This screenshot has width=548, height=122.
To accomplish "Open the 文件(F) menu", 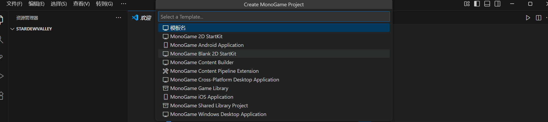I will pyautogui.click(x=14, y=4).
